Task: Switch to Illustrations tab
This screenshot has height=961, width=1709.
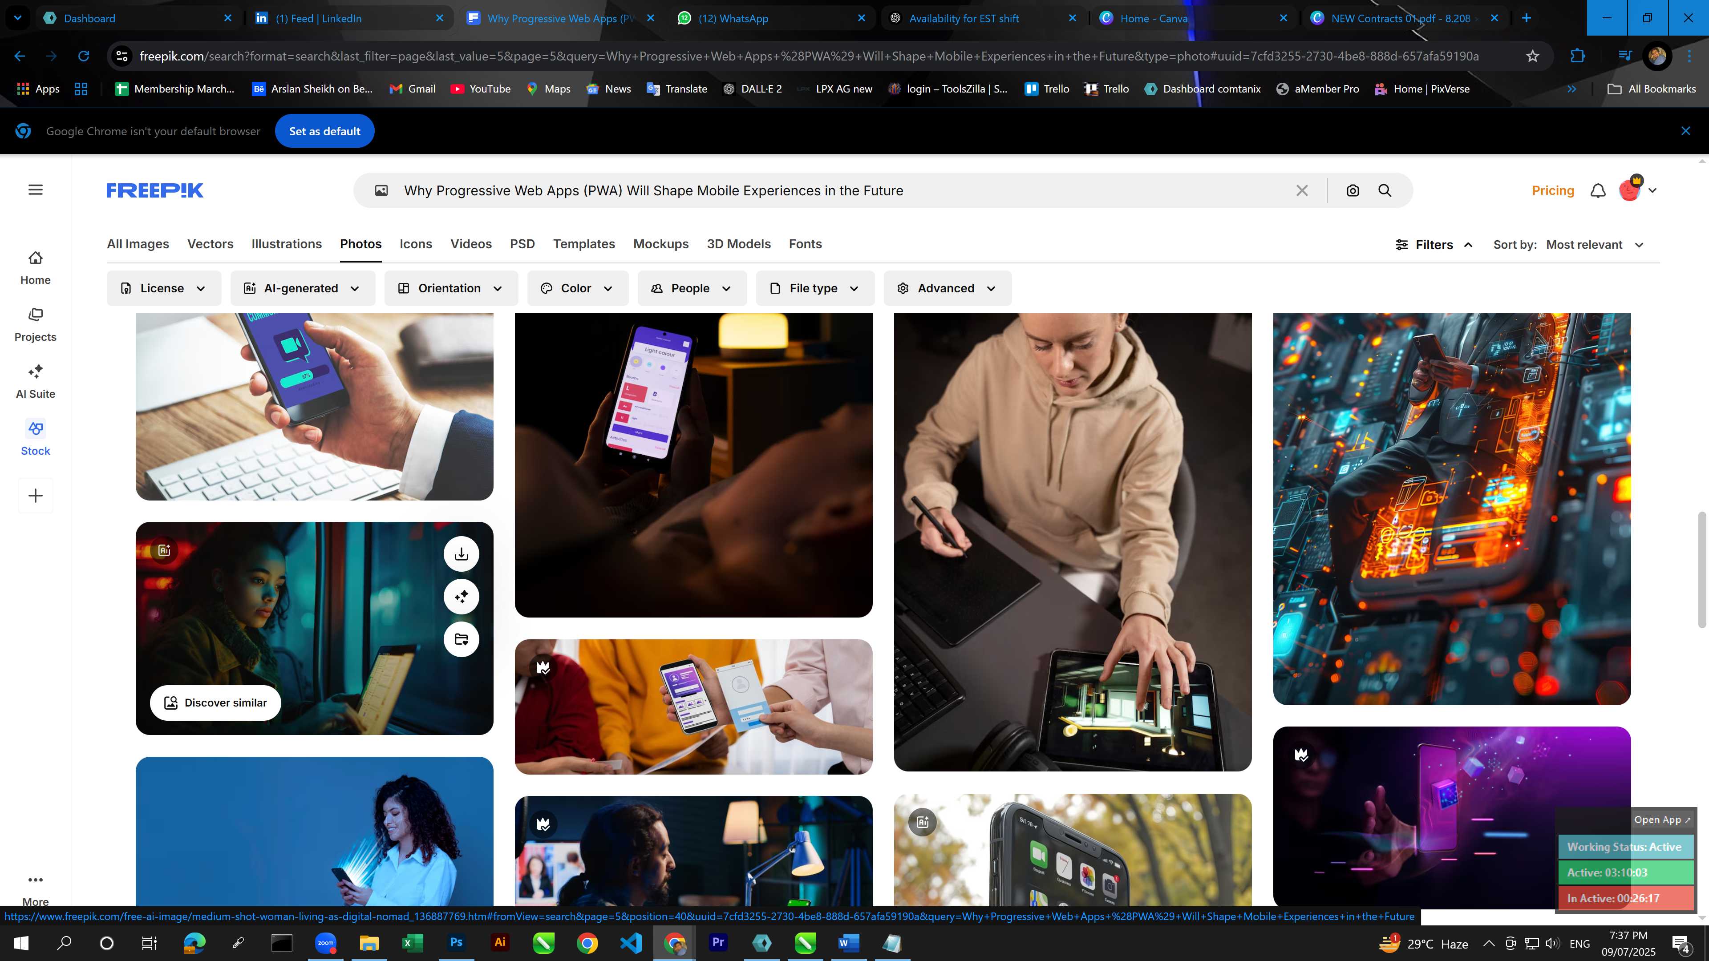Action: (287, 244)
